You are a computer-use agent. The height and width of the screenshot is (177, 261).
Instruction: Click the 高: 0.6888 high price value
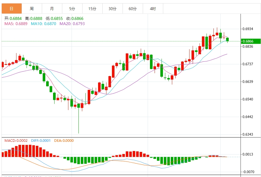pos(34,18)
